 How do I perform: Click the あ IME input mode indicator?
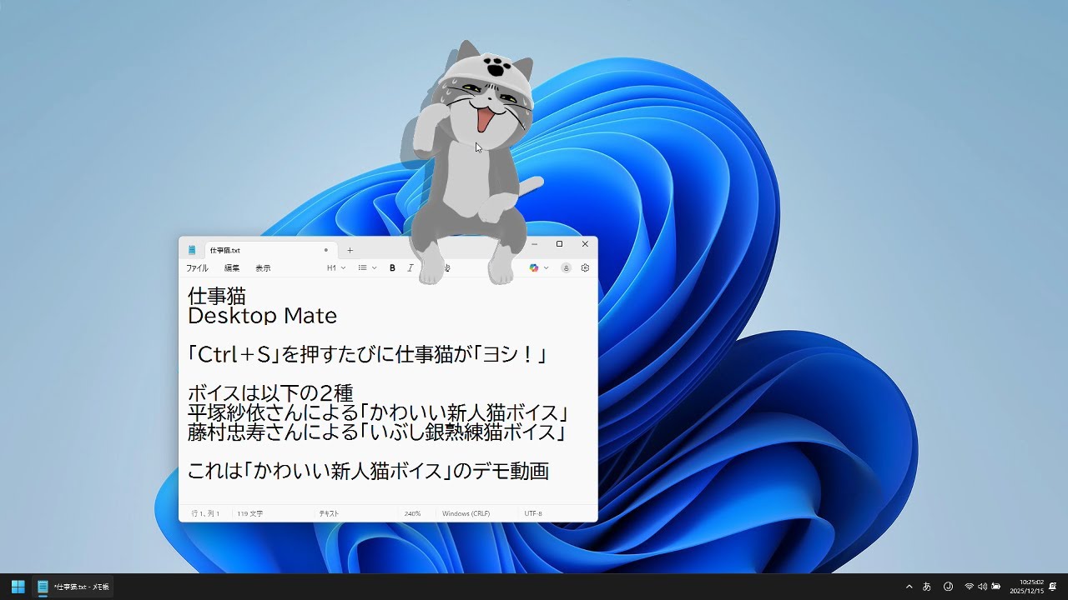point(927,587)
